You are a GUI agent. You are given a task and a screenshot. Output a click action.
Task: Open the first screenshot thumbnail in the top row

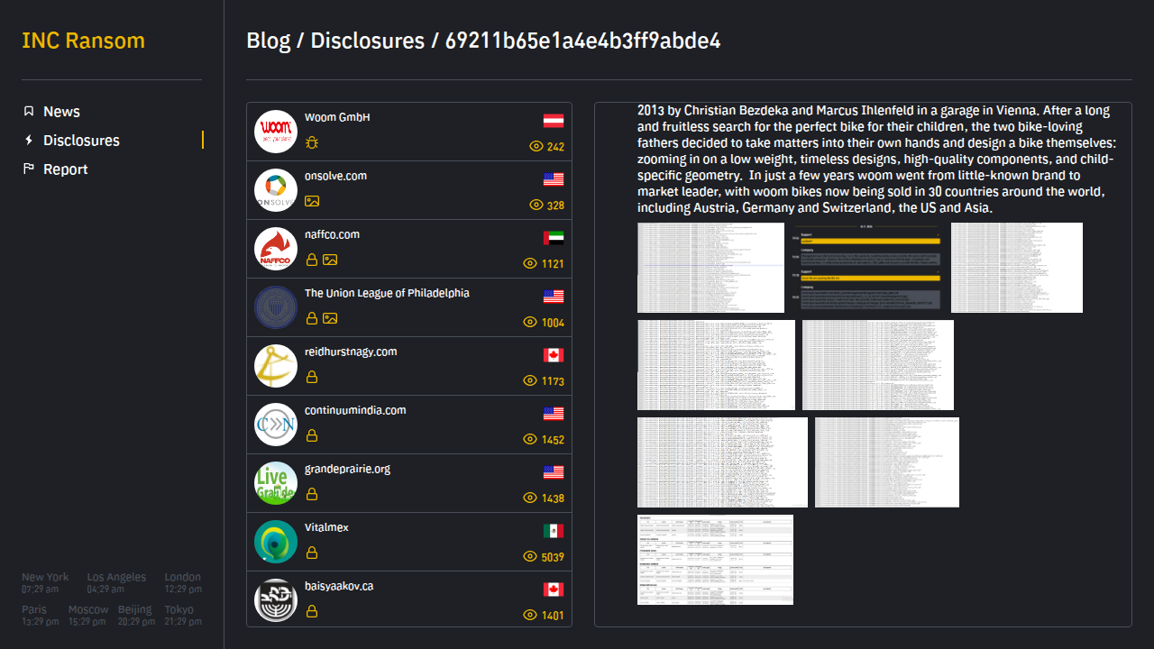(x=710, y=268)
